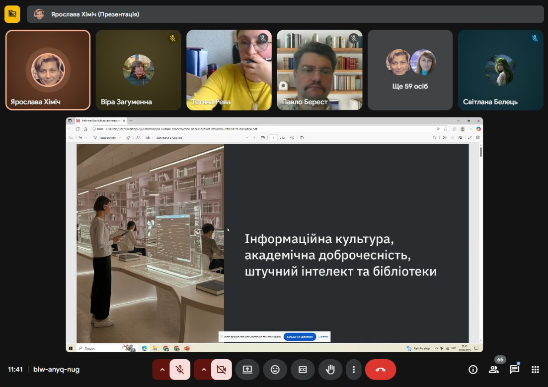Click the Copilot icon in shared browser
Screen dimensions: 548x387
click(478, 129)
